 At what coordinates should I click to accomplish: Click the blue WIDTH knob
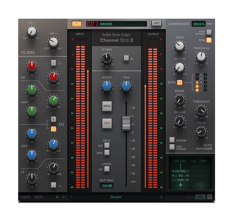(x=107, y=86)
